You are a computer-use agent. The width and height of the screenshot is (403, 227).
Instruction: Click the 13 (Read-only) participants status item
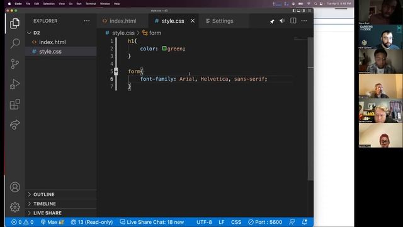coord(92,222)
